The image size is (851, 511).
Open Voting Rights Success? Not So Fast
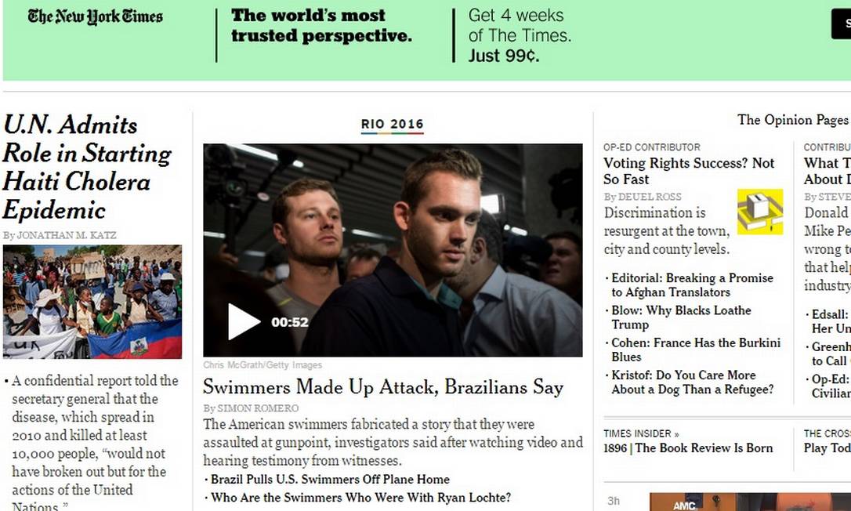(x=689, y=171)
